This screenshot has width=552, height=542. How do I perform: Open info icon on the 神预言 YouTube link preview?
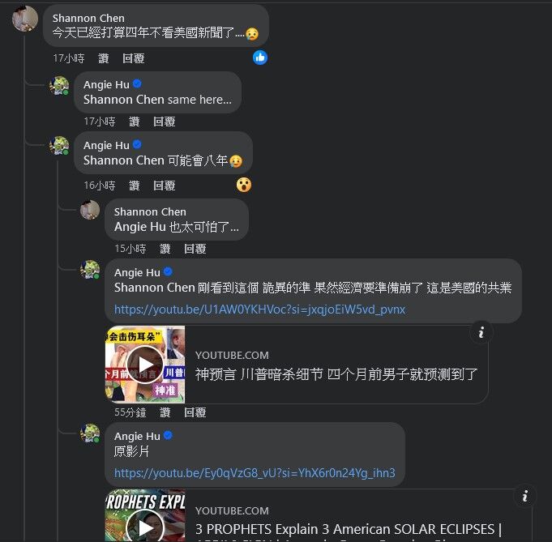tap(481, 332)
